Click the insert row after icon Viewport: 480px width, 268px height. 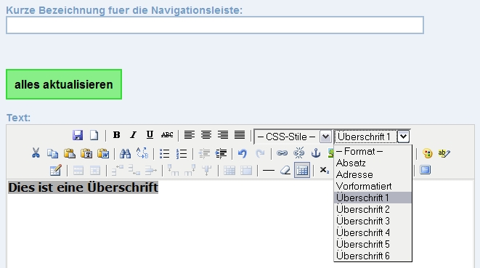tap(134, 170)
